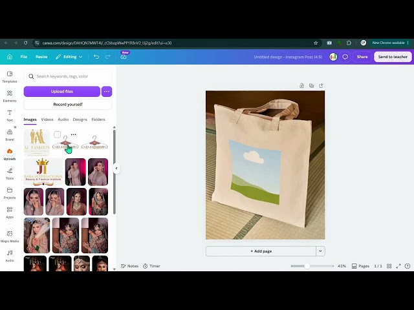Switch to the Videos tab
The width and height of the screenshot is (414, 310).
point(47,119)
